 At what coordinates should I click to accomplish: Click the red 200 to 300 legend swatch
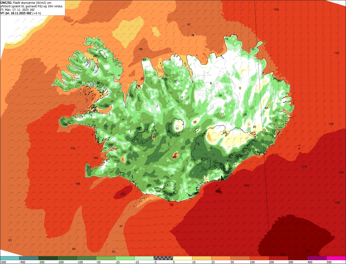click(278, 258)
